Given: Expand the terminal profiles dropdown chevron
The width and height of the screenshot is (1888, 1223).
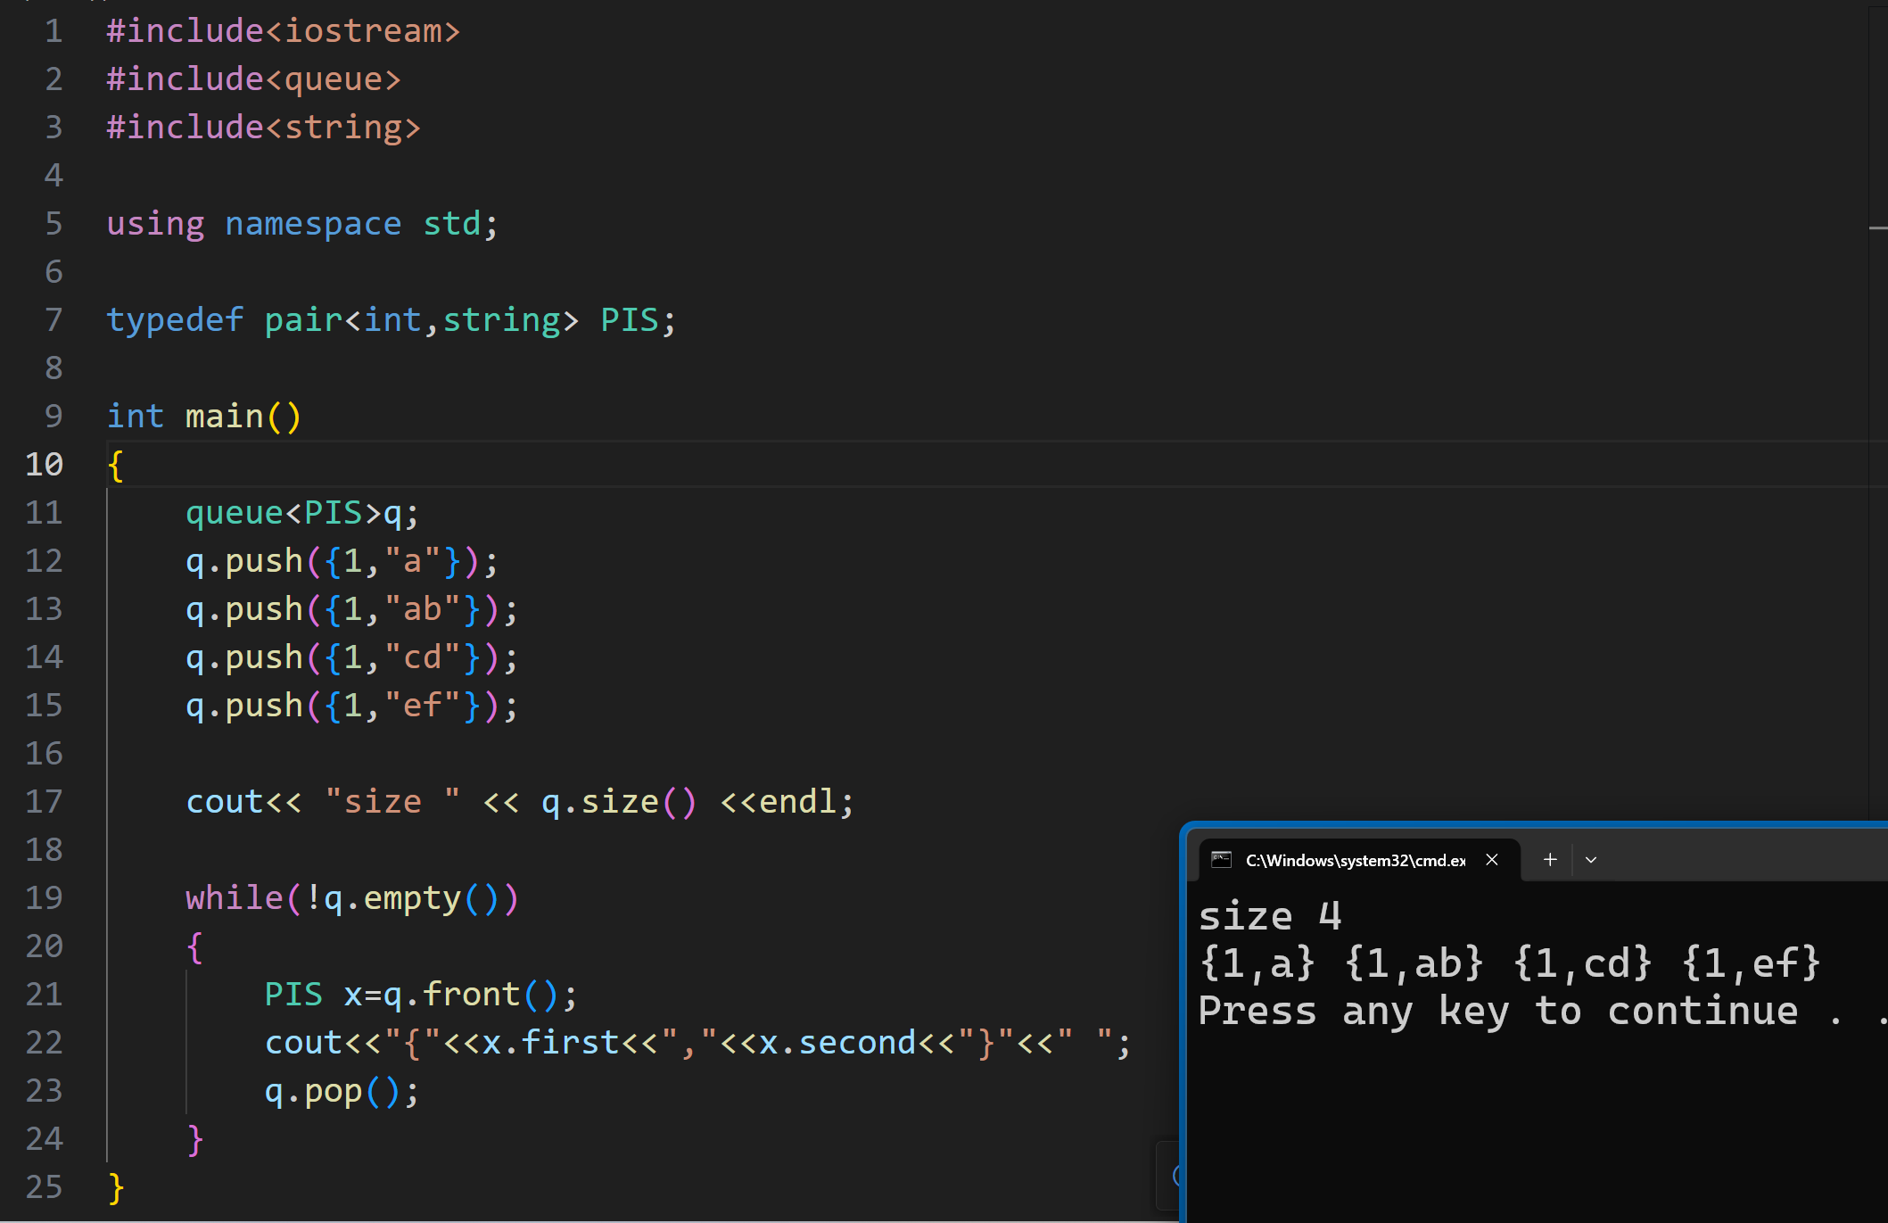Looking at the screenshot, I should coord(1591,860).
